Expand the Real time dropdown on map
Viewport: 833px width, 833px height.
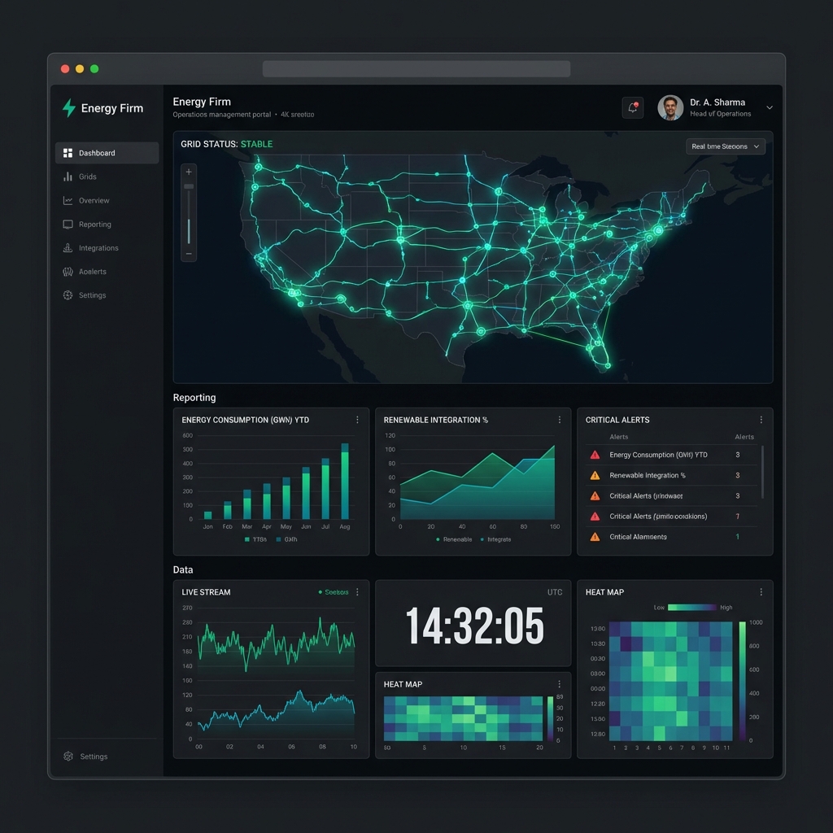coord(726,146)
